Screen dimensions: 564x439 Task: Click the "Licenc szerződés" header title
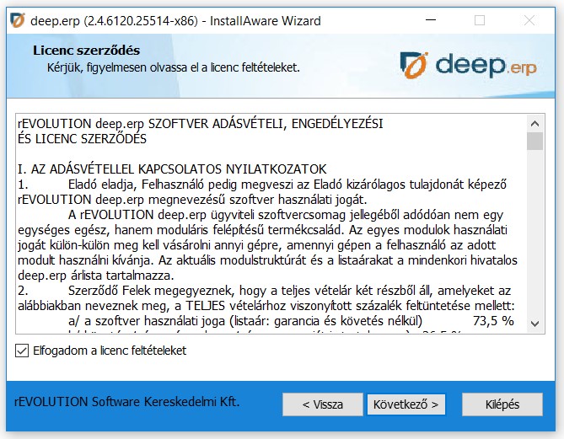[86, 51]
